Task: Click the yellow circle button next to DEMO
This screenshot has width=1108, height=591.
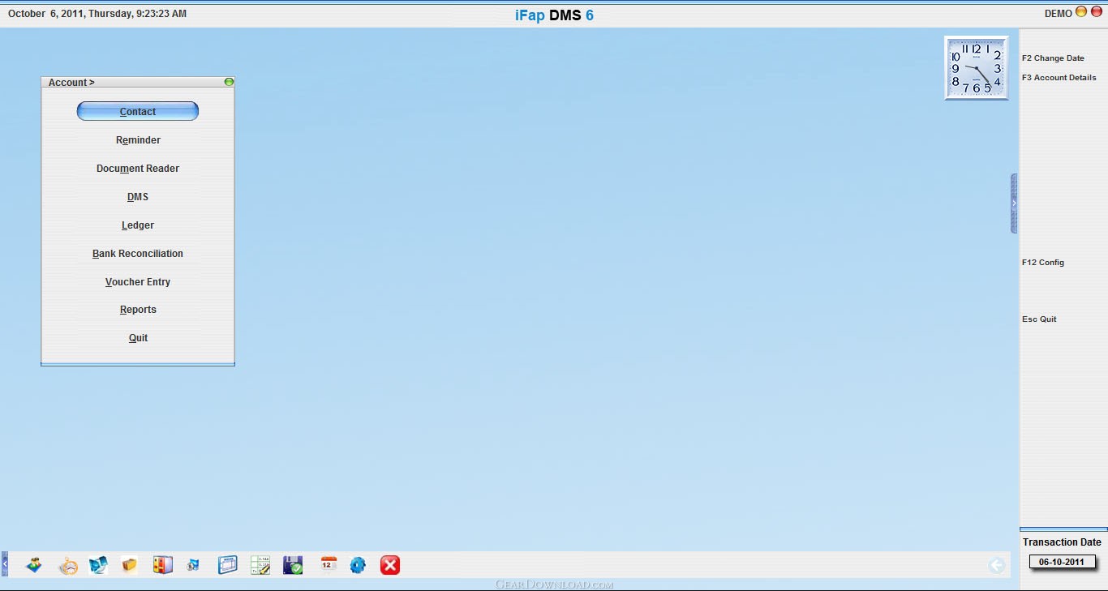Action: pos(1081,12)
